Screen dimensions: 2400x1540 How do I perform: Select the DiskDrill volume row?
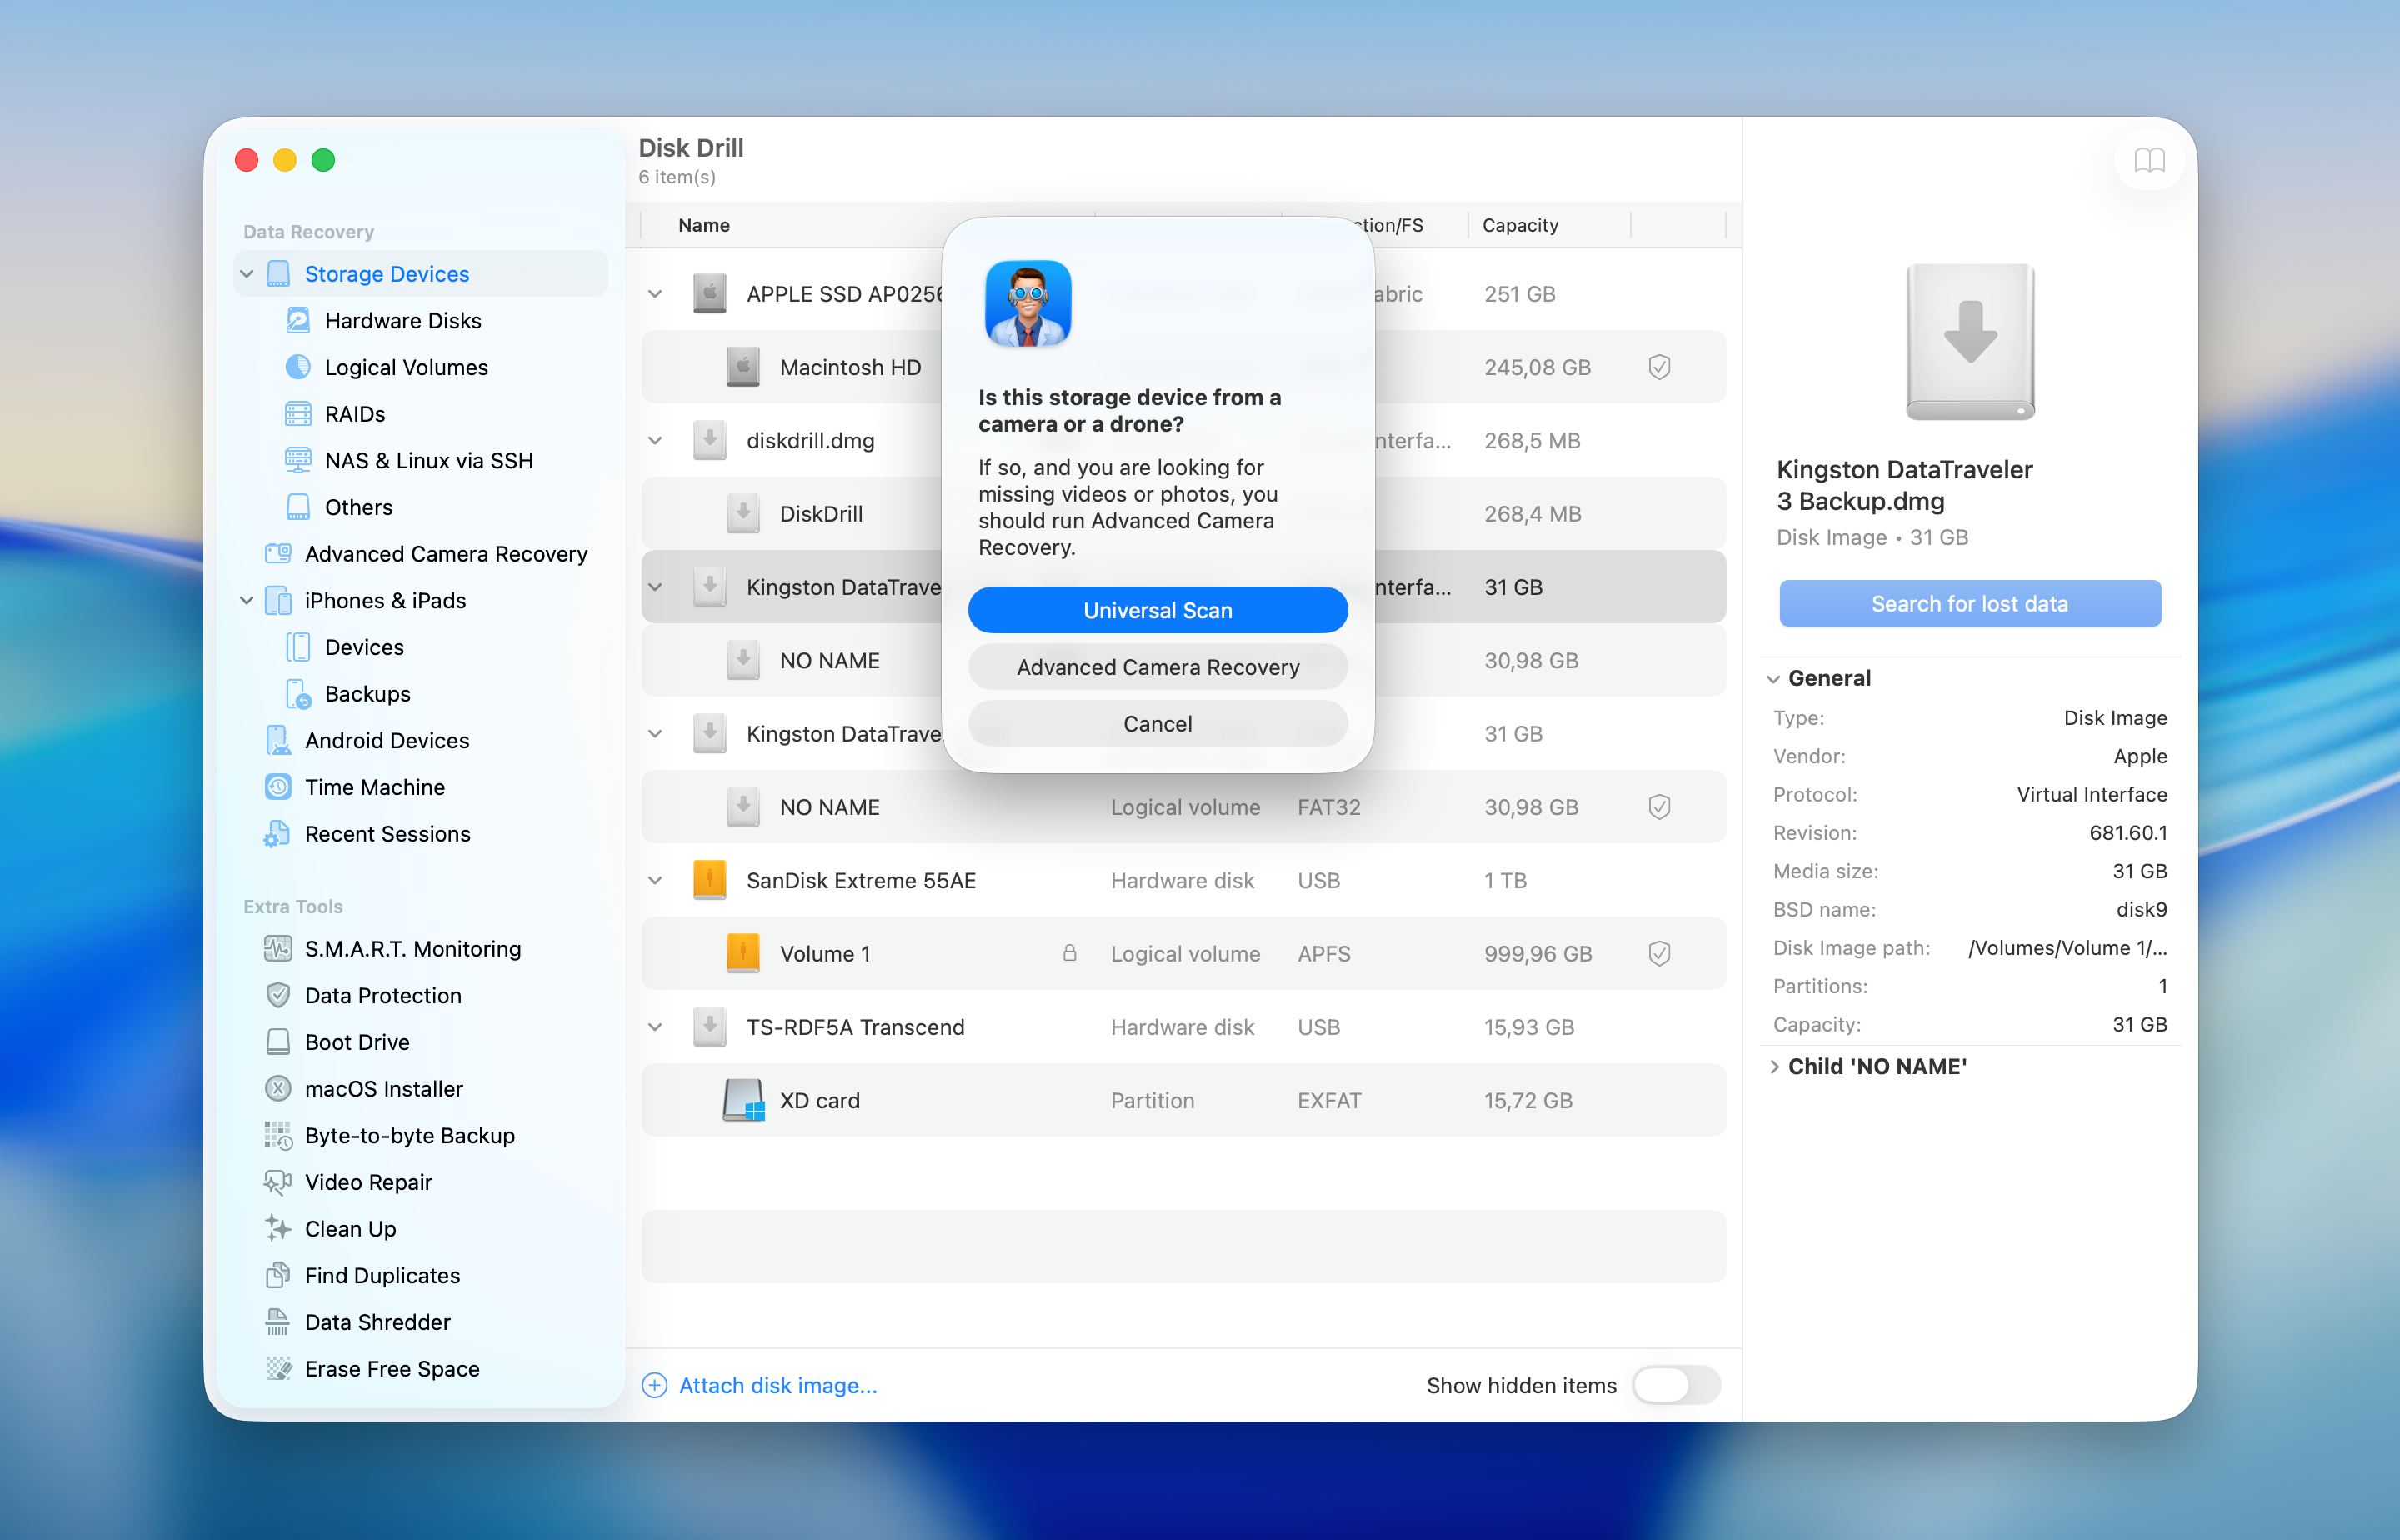pyautogui.click(x=1184, y=514)
